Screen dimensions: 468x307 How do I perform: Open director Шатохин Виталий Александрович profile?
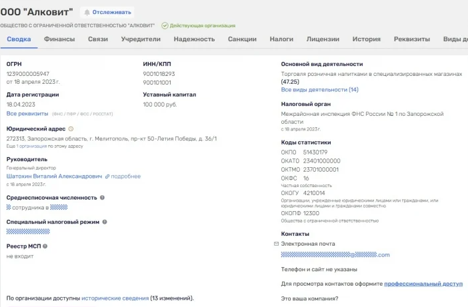pyautogui.click(x=54, y=176)
